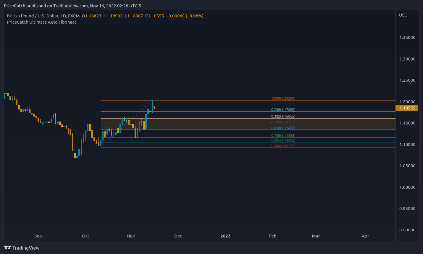The width and height of the screenshot is (423, 254).
Task: Click the TradingView wordmark at bottom left
Action: (x=26, y=248)
